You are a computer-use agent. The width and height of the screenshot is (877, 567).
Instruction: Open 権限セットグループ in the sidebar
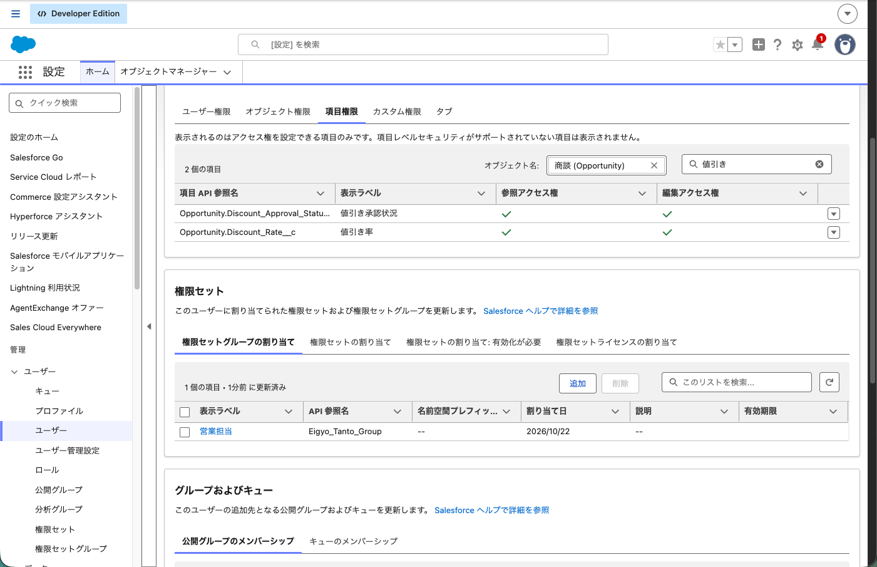71,549
